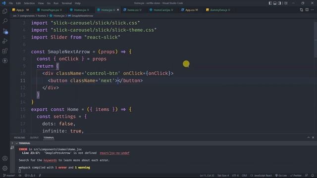Click the react/jsx-no-undef link in terminal
This screenshot has height=178, width=317.
tap(114, 153)
